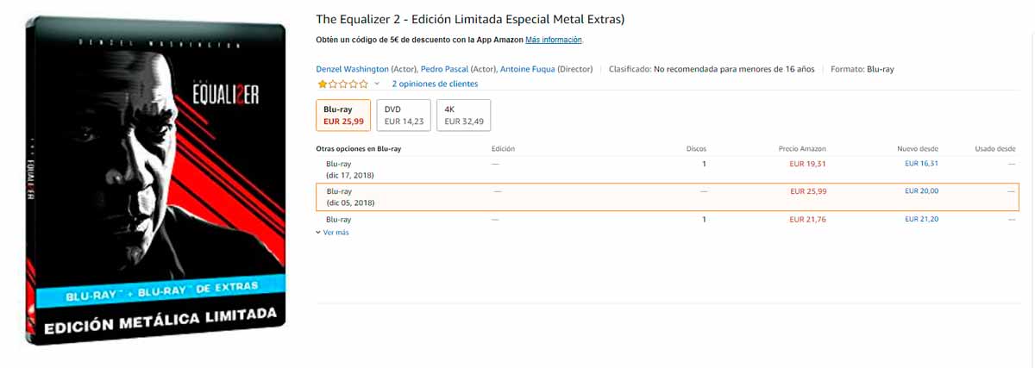
Task: Visit Pedro Pascal actor page
Action: coord(445,69)
